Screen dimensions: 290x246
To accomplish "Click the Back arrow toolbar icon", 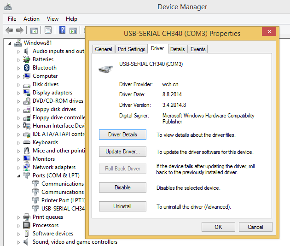I will tap(9, 30).
